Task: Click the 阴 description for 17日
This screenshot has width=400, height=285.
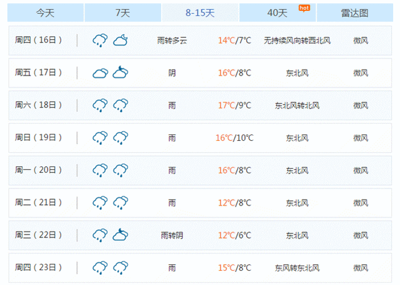Action: (x=172, y=73)
